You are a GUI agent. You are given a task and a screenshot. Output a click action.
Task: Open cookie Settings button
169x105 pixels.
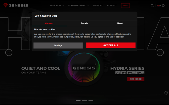58,45
